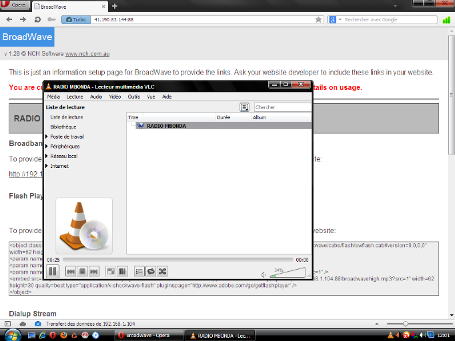
Task: Open the Lecture menu
Action: (75, 97)
